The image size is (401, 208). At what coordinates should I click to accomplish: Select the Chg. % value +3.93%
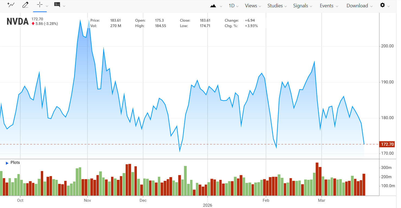[251, 26]
